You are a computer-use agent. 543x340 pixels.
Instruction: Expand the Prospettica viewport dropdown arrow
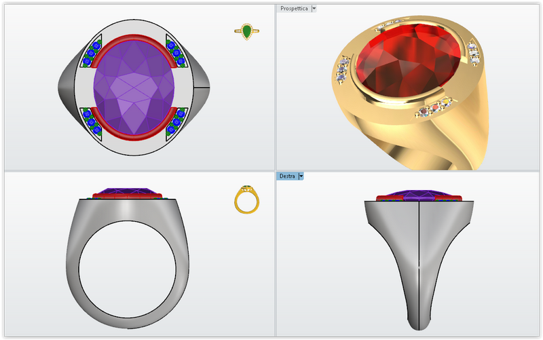(314, 9)
